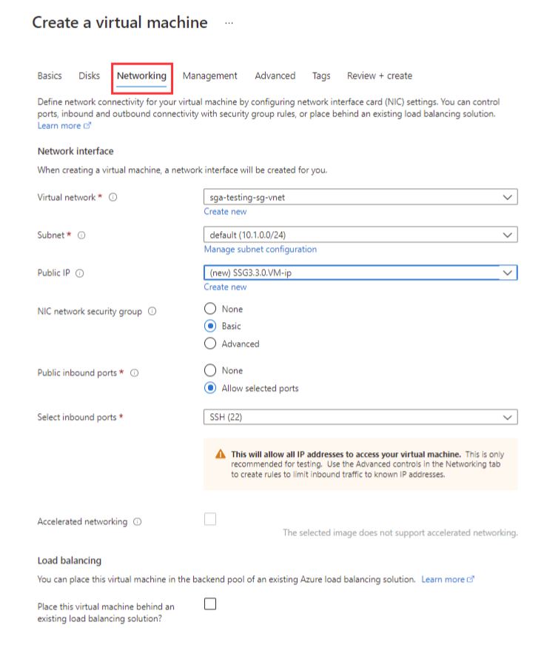Select None for NIC network security group

(x=210, y=309)
